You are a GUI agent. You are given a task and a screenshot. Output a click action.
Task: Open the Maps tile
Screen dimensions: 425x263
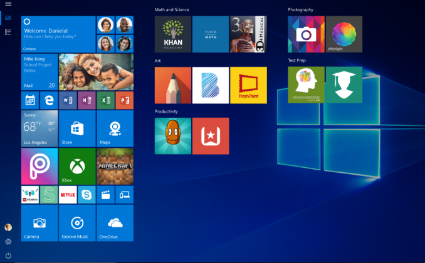[x=115, y=128]
